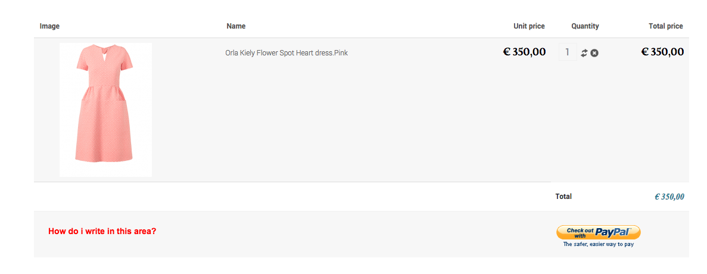The width and height of the screenshot is (707, 274).
Task: Click the update quantity refresh icon
Action: (x=584, y=53)
